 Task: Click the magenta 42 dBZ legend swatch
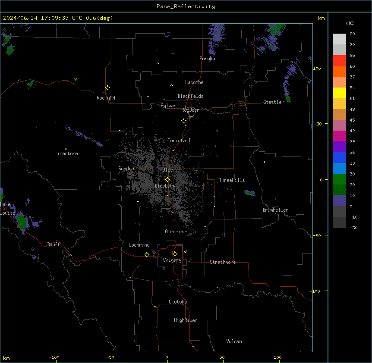339,136
